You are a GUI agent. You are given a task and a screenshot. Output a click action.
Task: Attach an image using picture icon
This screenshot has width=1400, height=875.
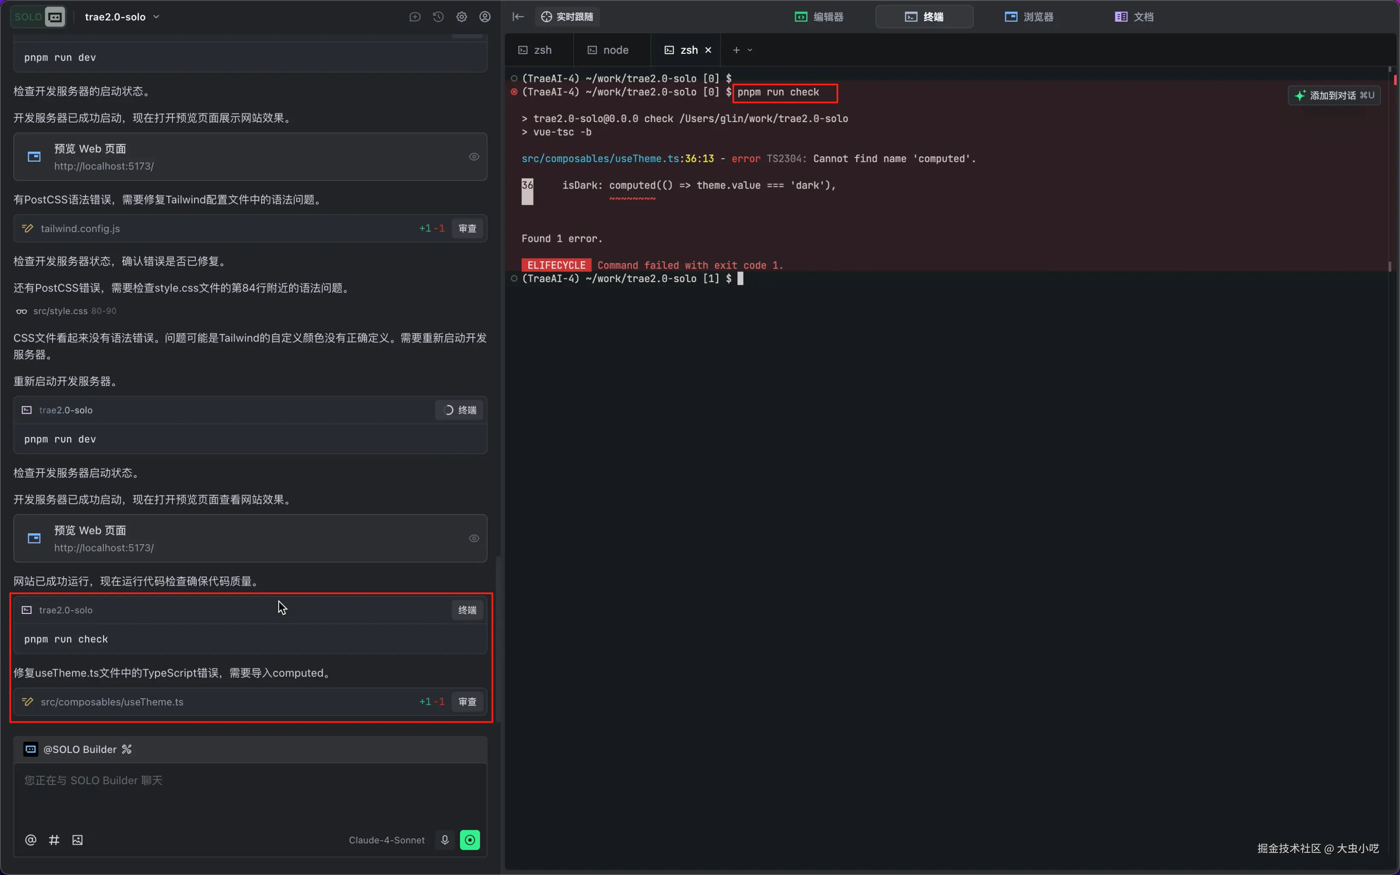point(77,840)
